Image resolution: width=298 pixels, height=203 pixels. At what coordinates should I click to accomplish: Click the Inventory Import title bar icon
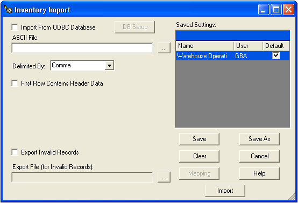point(8,10)
